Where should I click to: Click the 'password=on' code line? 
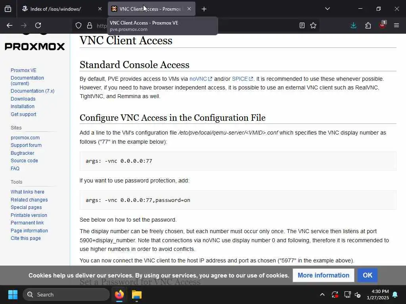138,200
